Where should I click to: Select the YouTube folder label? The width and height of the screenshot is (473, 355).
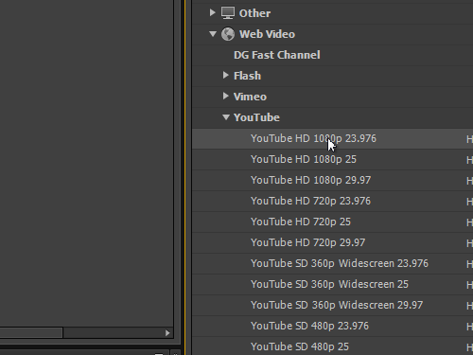(x=256, y=117)
